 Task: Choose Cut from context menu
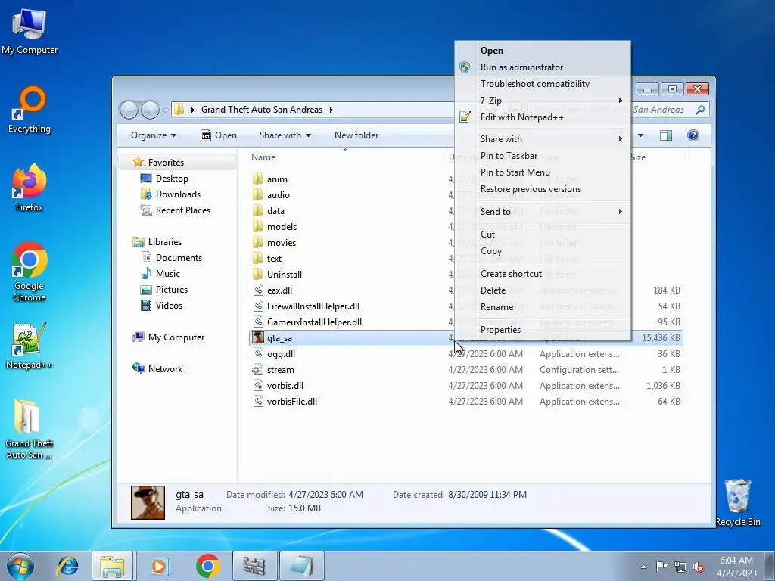coord(543,235)
